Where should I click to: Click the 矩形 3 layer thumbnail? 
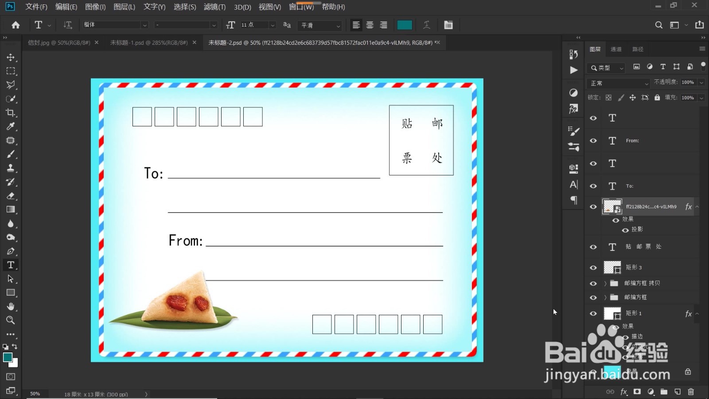click(612, 267)
